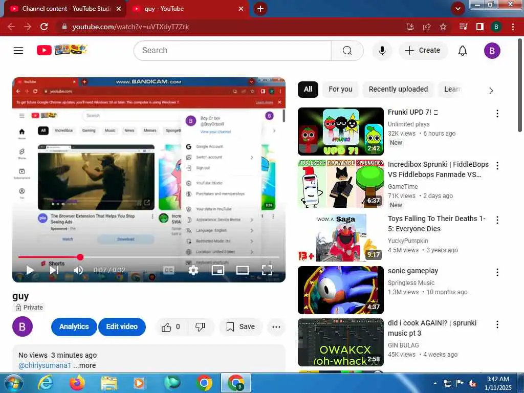The width and height of the screenshot is (524, 393).
Task: Dislike the video thumbs down
Action: (x=200, y=327)
